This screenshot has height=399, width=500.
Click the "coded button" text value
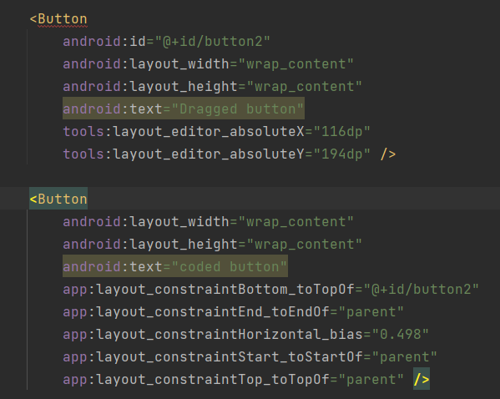click(x=230, y=266)
